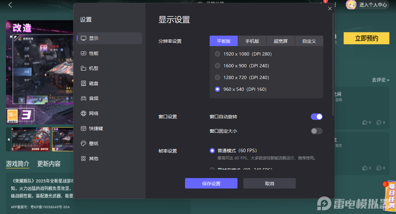Switch to the 手机版 resolution tab
The width and height of the screenshot is (396, 214).
[x=252, y=41]
